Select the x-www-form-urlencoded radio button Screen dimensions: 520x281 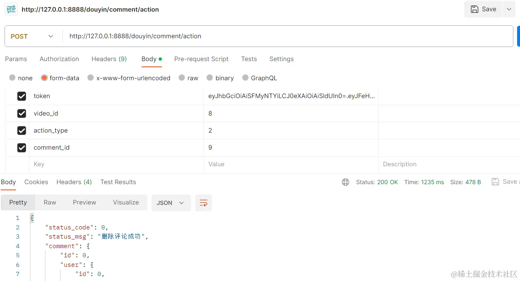tap(91, 78)
